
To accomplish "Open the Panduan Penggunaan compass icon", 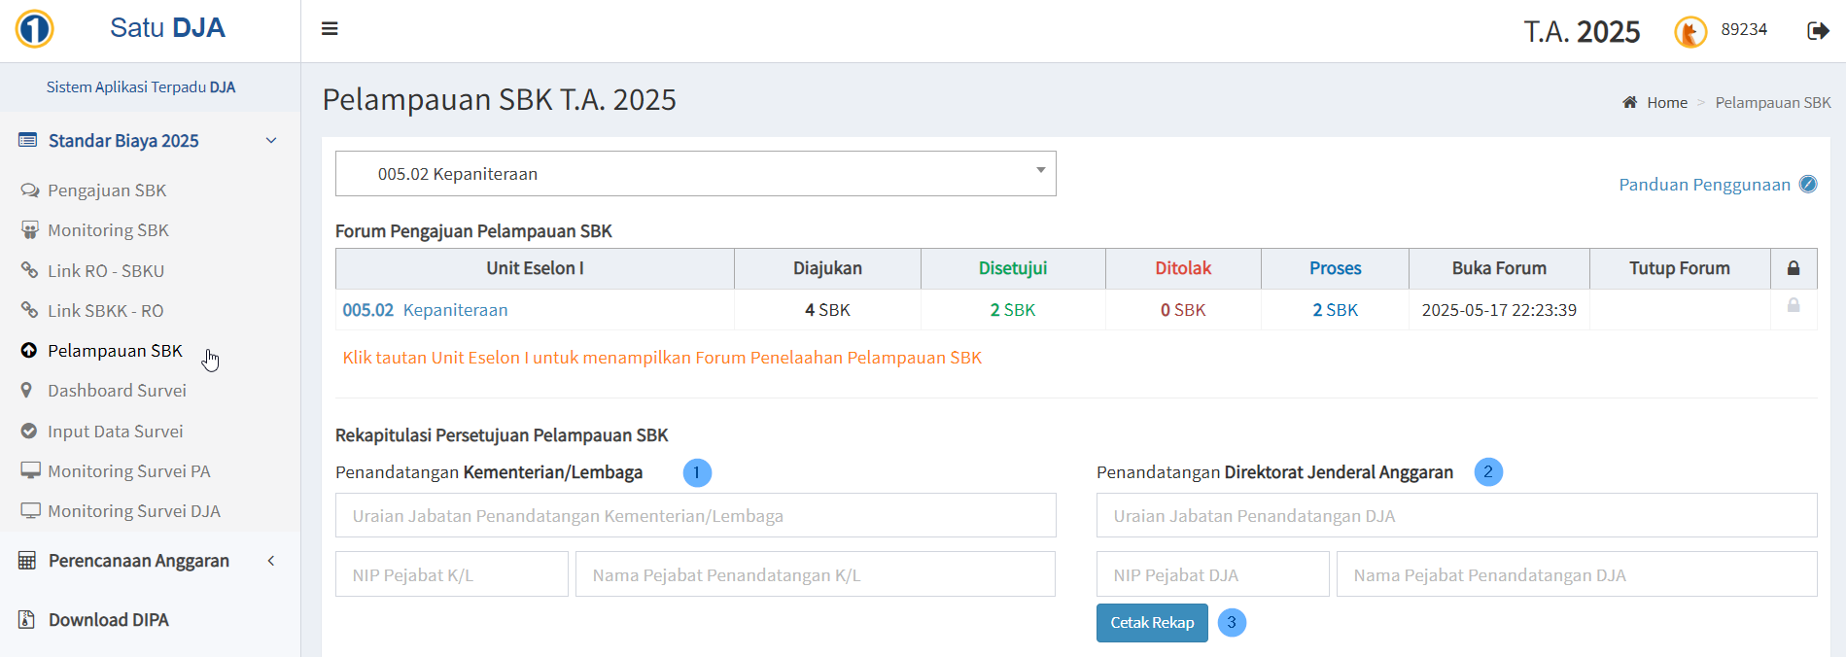I will click(x=1808, y=185).
